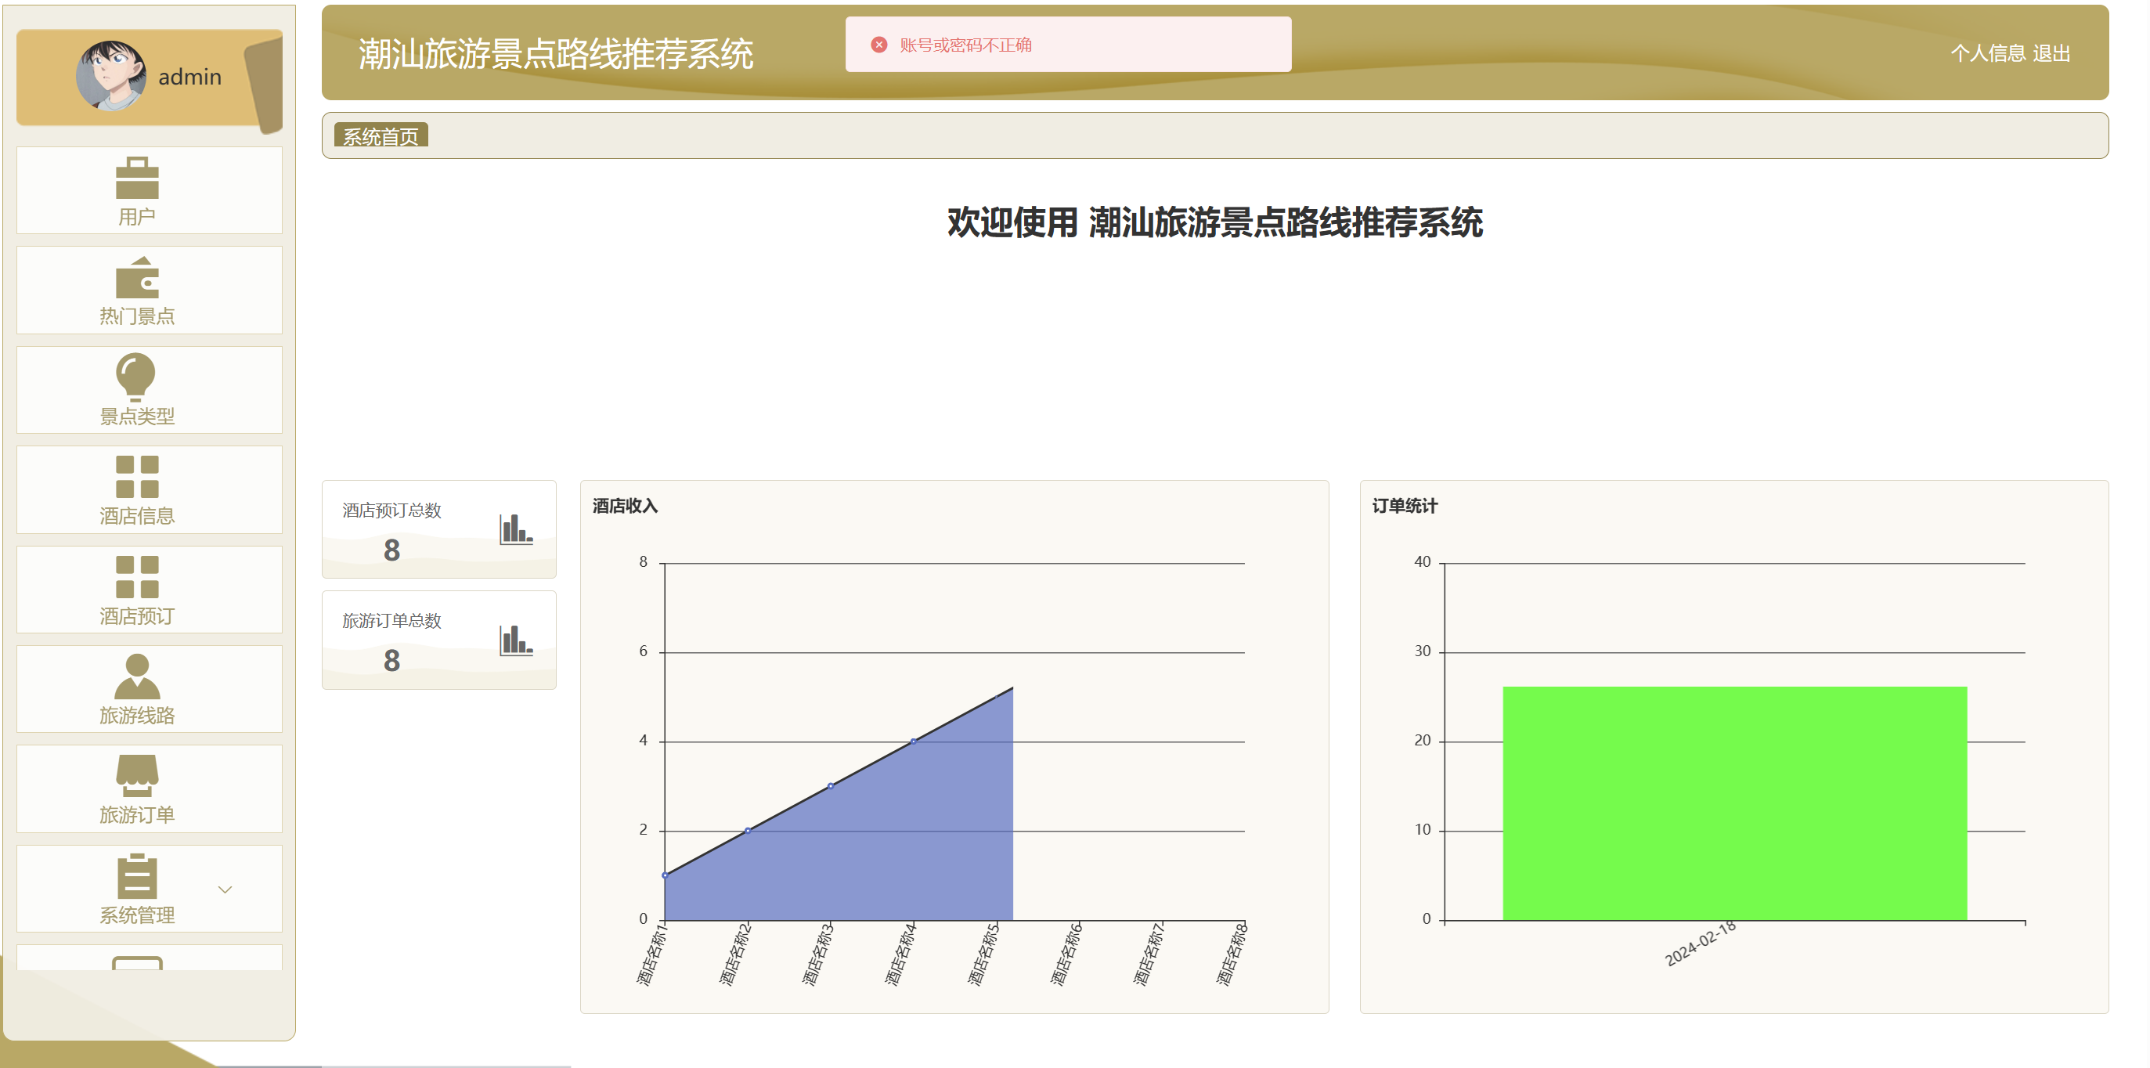The width and height of the screenshot is (2150, 1068).
Task: Click the lightbulb icon above 景点类型
Action: 135,377
